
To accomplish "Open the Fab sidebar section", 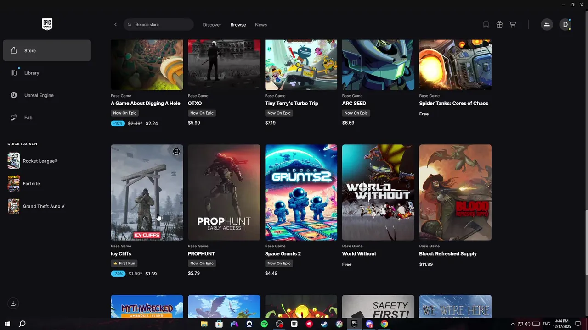I will (x=47, y=118).
